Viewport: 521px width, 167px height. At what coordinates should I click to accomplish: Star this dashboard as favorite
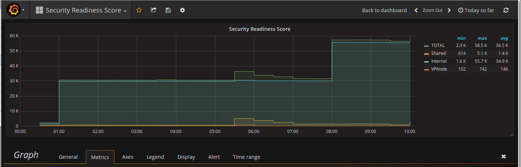(x=139, y=10)
